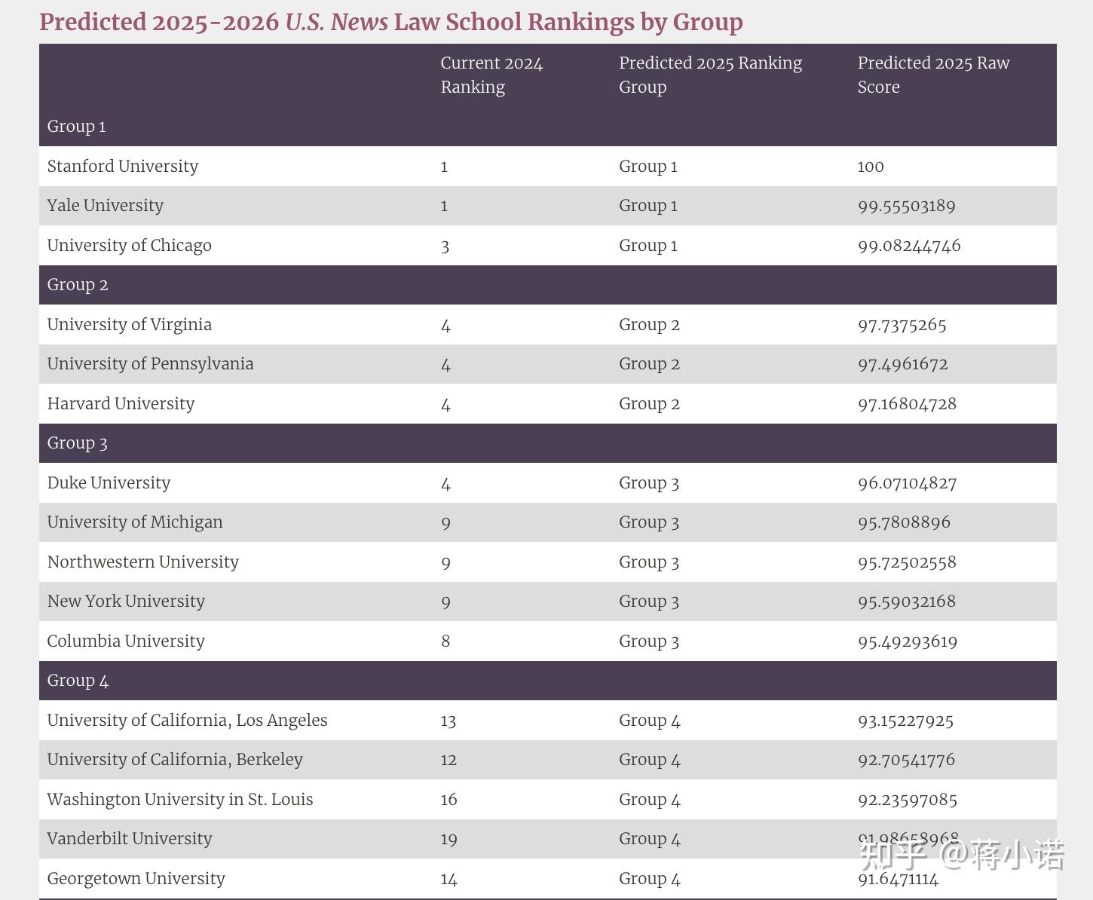The width and height of the screenshot is (1093, 900).
Task: Select 'University of Chicago' in the table
Action: tap(129, 245)
